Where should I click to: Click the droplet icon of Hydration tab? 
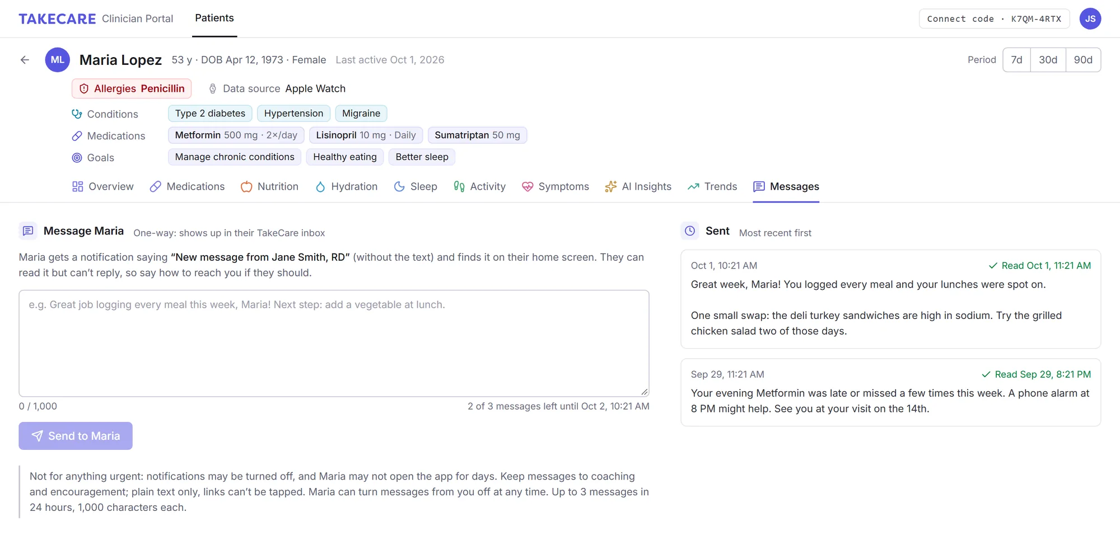pos(320,186)
